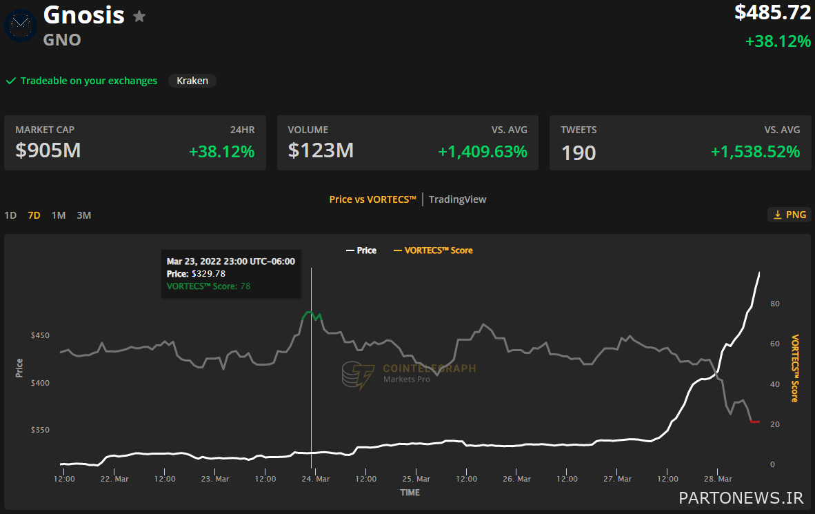Click the tooltip Price: $329.78 line

point(196,274)
